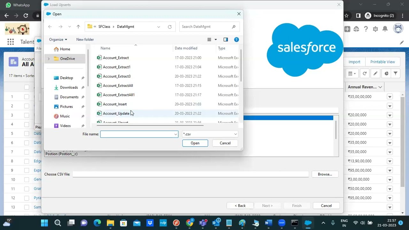Screen dimensions: 409x230
Task: Tick the checkbox for row 8
Action: coord(27,161)
